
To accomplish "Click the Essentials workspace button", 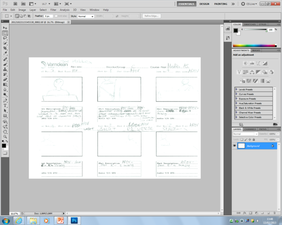I will [187, 4].
